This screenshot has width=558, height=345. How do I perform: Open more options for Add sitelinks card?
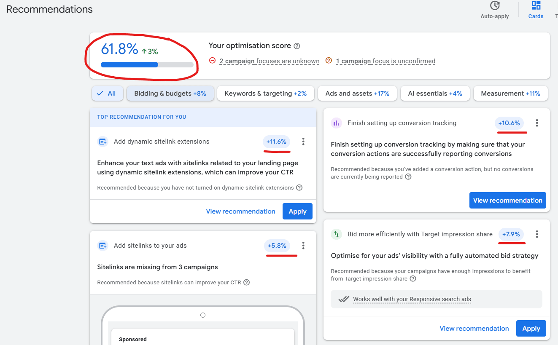303,246
